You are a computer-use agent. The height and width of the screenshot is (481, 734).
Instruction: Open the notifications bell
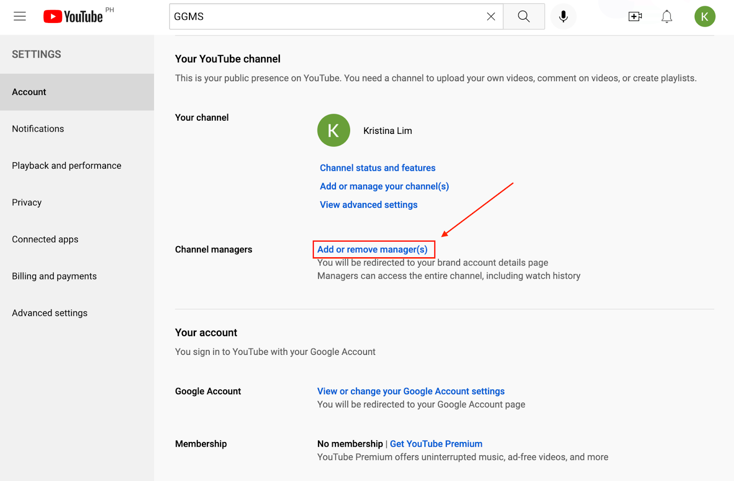(x=667, y=17)
